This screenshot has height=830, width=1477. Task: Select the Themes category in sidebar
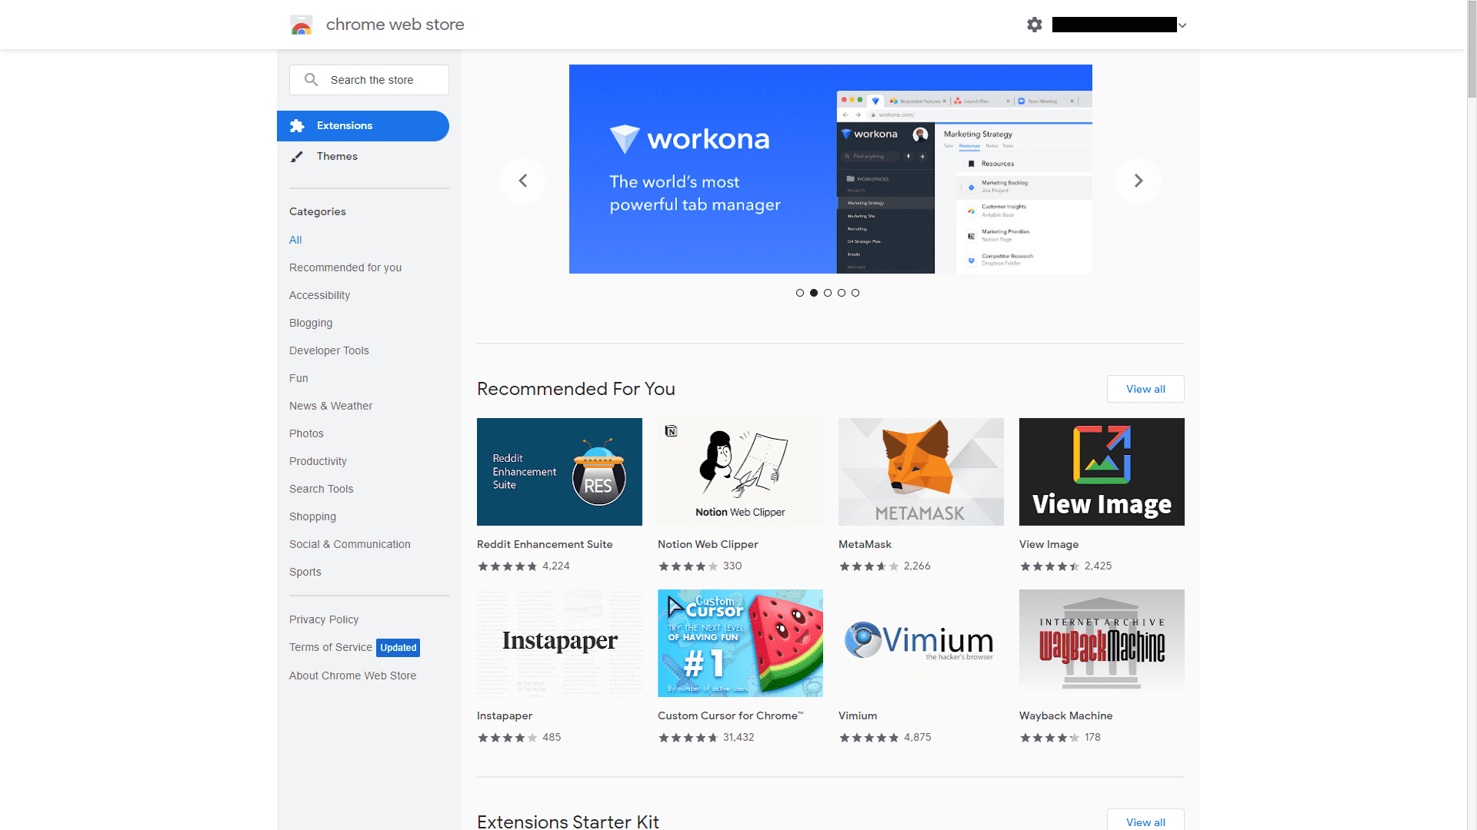(337, 156)
